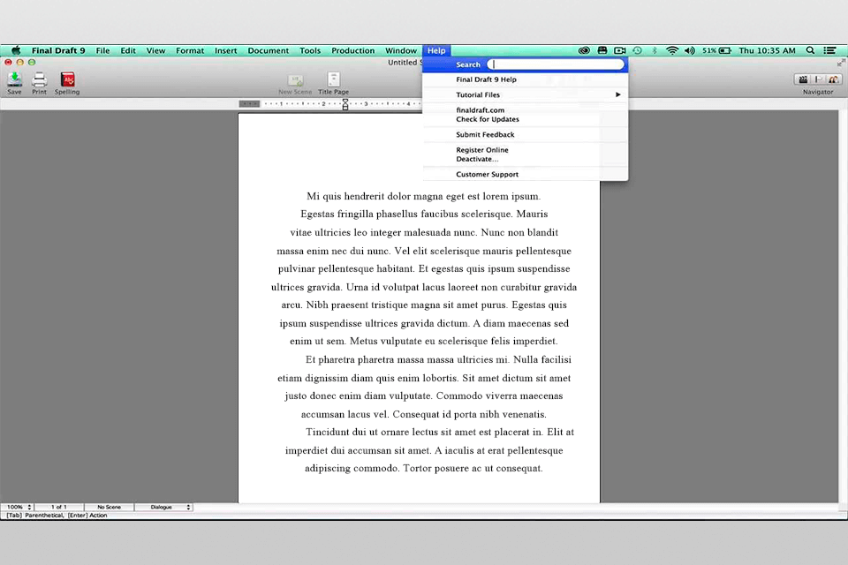This screenshot has height=565, width=848.
Task: Click the ruler indent hourglass marker
Action: coord(345,104)
